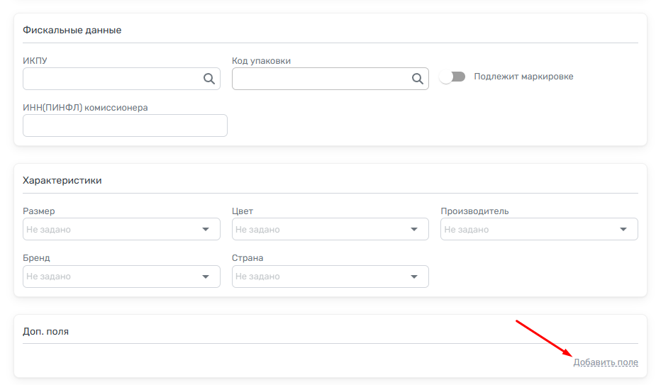This screenshot has width=656, height=385.
Task: Click the ИНН(ПИНФЛ) комиссионера input field
Action: (x=125, y=125)
